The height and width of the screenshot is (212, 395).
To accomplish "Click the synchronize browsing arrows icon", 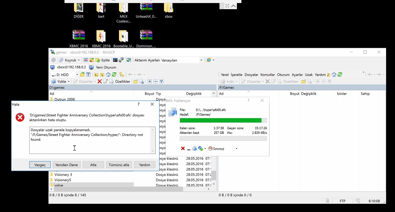I will 92,60.
